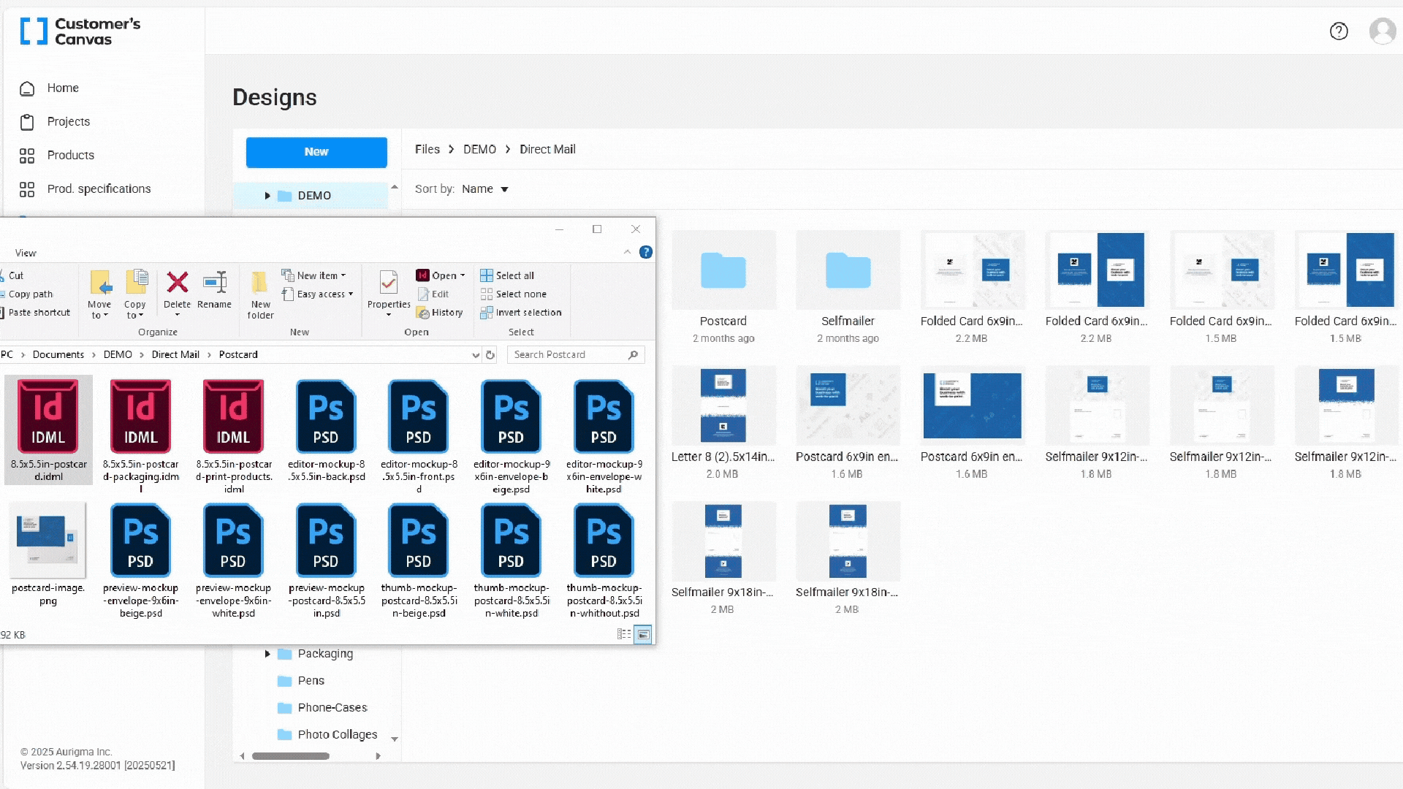Open the Sort by Name dropdown
The height and width of the screenshot is (789, 1403).
click(x=484, y=189)
